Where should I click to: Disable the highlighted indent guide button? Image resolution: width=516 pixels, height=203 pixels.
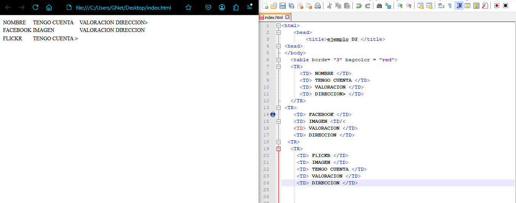coord(459,6)
